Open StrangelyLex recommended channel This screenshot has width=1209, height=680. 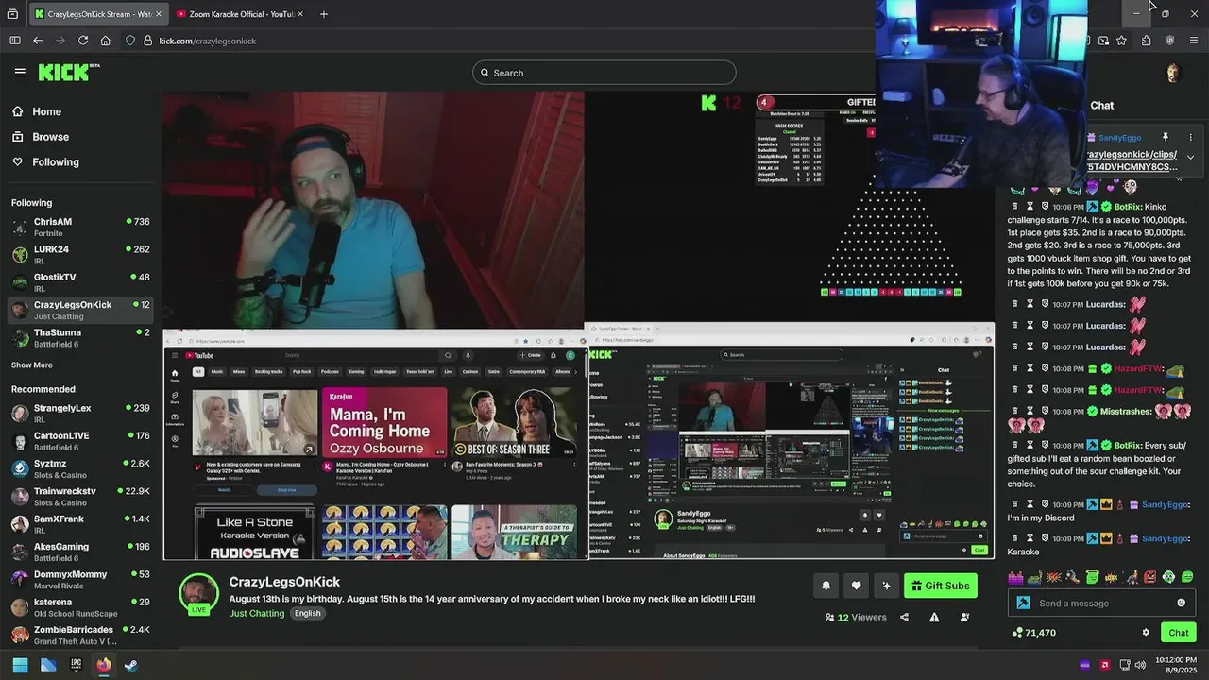pyautogui.click(x=80, y=414)
